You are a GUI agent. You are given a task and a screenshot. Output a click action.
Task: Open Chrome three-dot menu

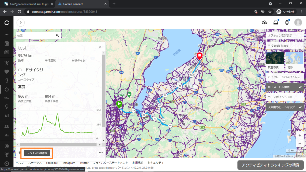tap(301, 12)
